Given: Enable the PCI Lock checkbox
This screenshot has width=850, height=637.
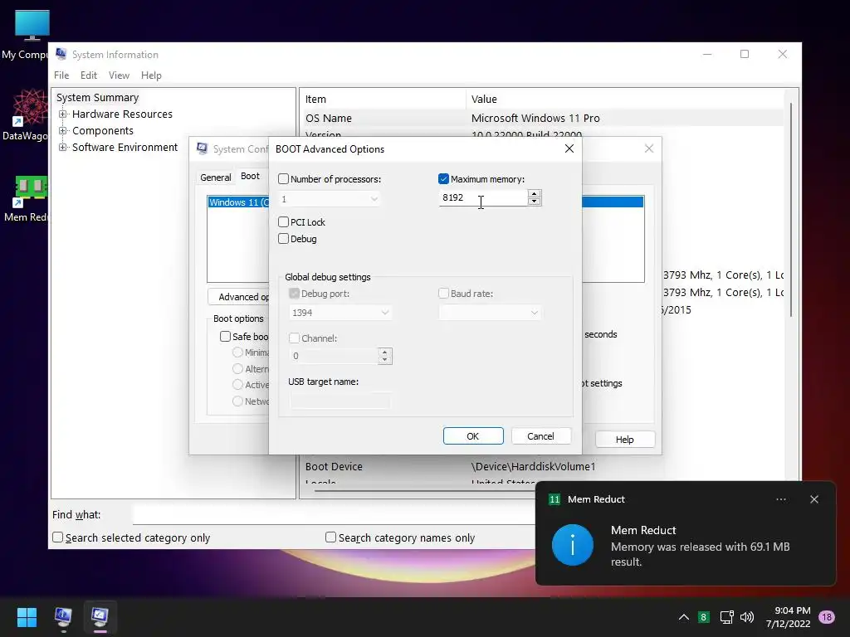Looking at the screenshot, I should [284, 222].
